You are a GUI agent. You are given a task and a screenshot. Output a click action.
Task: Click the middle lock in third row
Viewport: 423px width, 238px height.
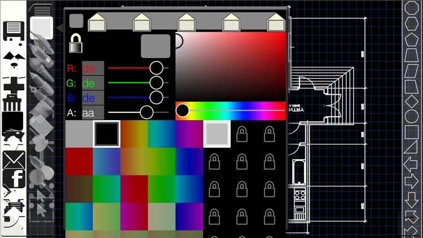(x=242, y=189)
